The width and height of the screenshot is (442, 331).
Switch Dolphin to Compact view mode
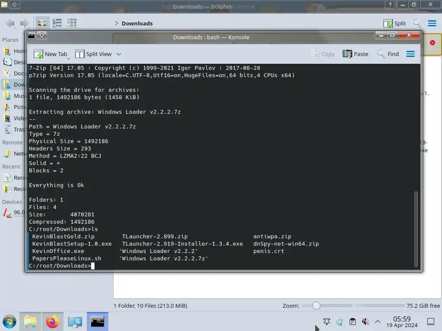[57, 23]
